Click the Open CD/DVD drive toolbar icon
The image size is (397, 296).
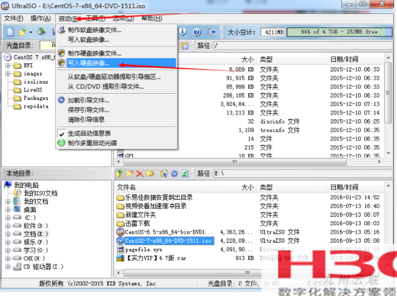pos(42,32)
